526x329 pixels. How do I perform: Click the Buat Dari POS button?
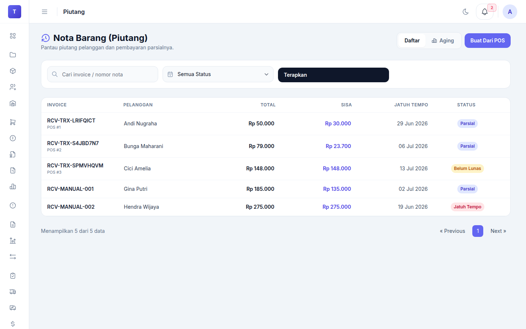[488, 41]
